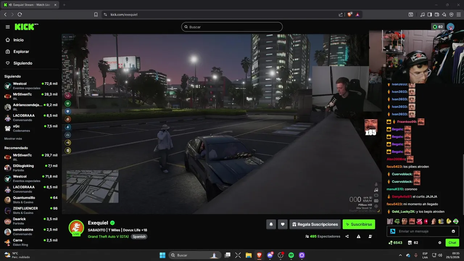Click facu5423's message 'los pibes atroden'
This screenshot has height=261, width=464.
click(408, 166)
